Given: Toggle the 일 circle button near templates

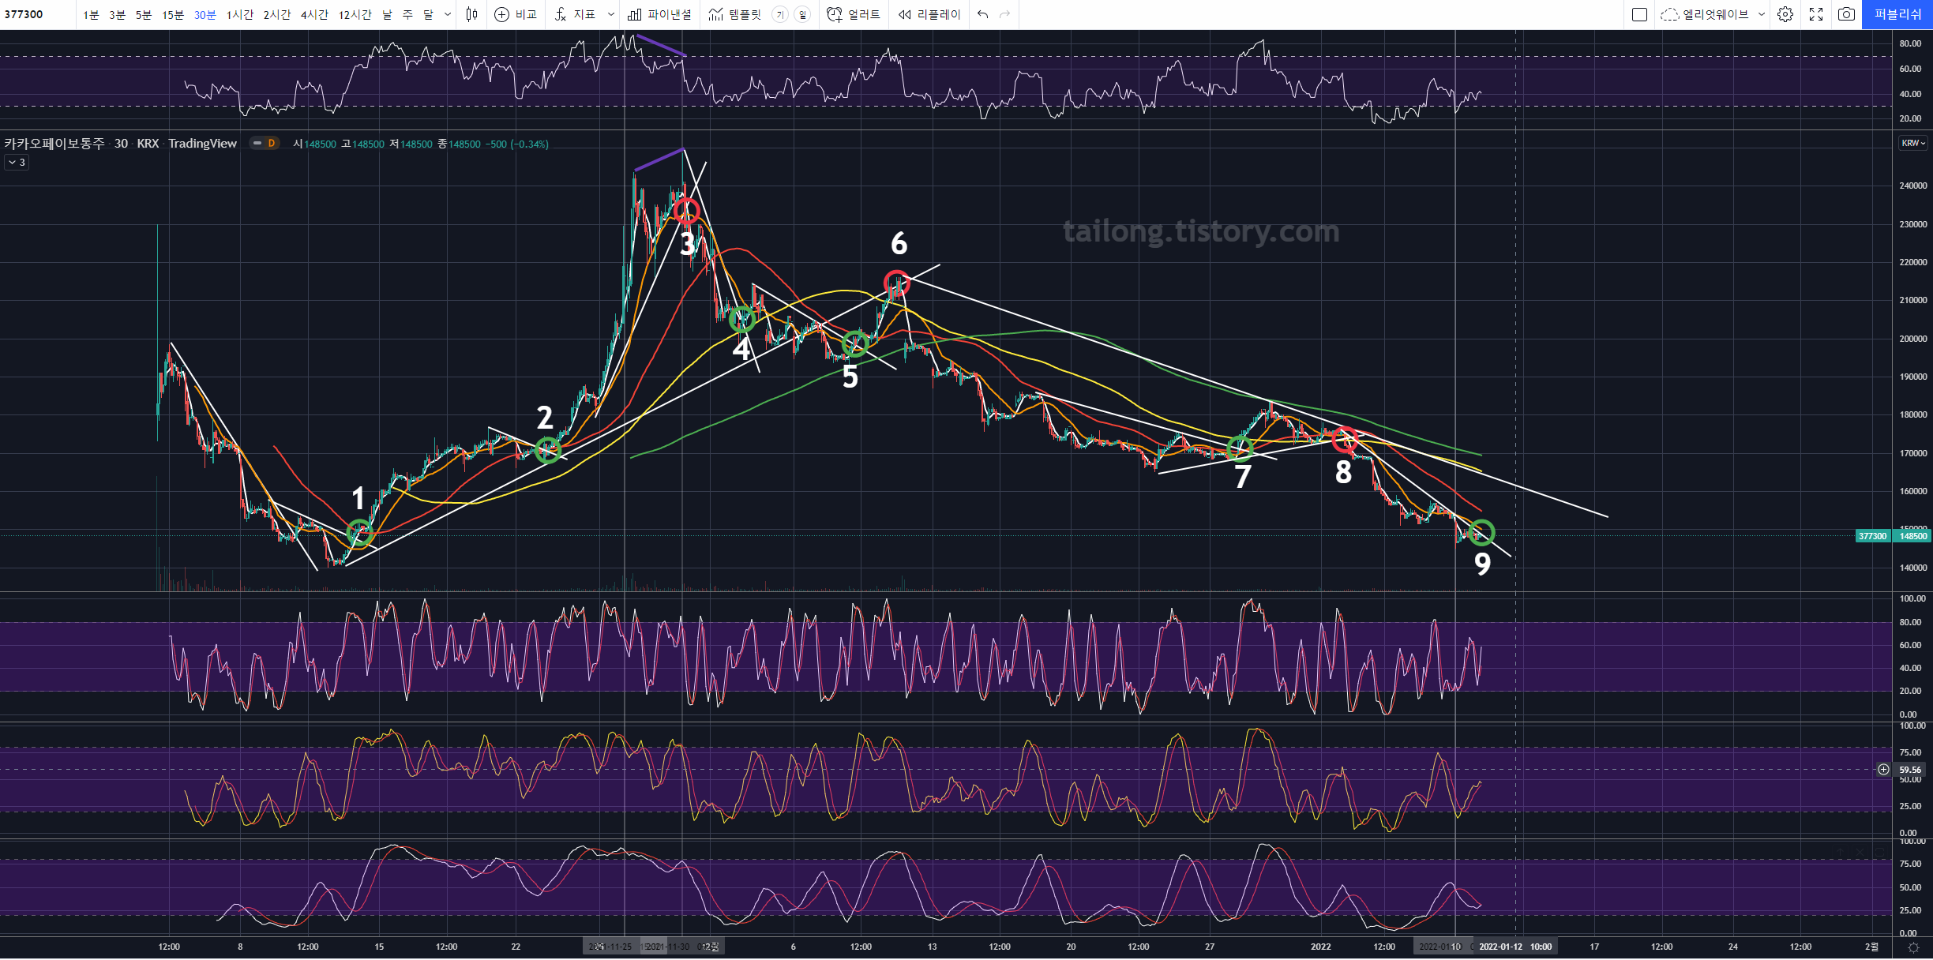Looking at the screenshot, I should point(802,14).
